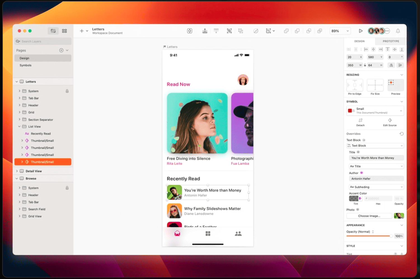Image resolution: width=420 pixels, height=279 pixels.
Task: Click the Intersect boolean operation icon
Action: point(309,31)
